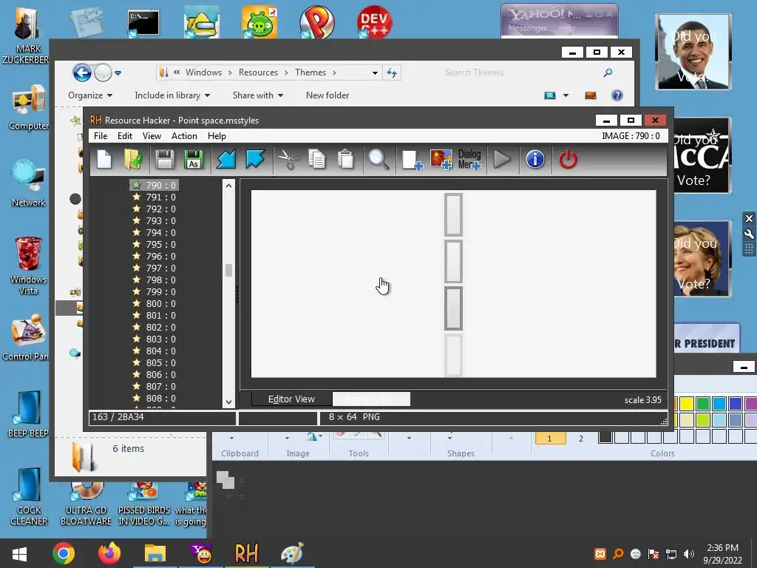757x568 pixels.
Task: Open the Help menu
Action: click(x=217, y=136)
